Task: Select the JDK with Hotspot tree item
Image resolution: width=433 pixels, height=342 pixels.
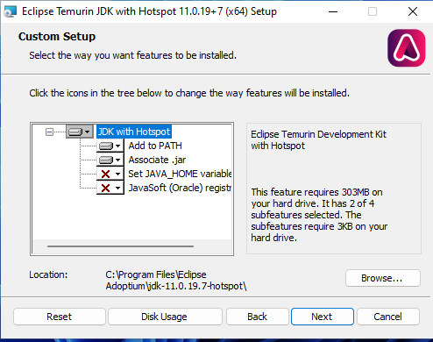Action: coord(134,132)
